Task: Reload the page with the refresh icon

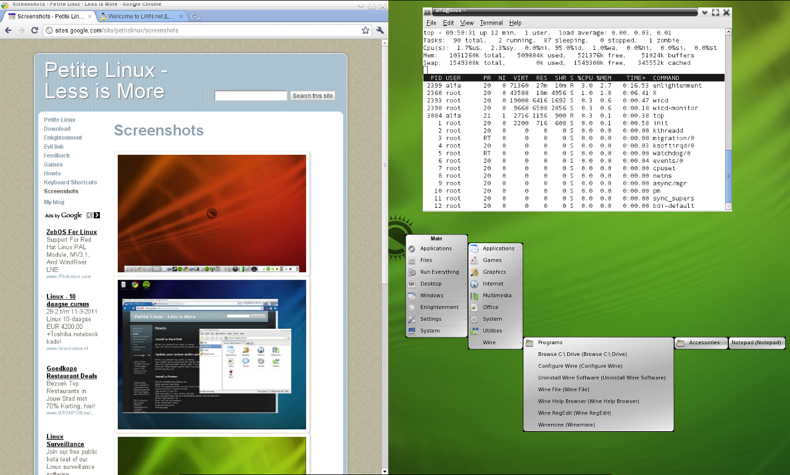Action: pos(34,30)
